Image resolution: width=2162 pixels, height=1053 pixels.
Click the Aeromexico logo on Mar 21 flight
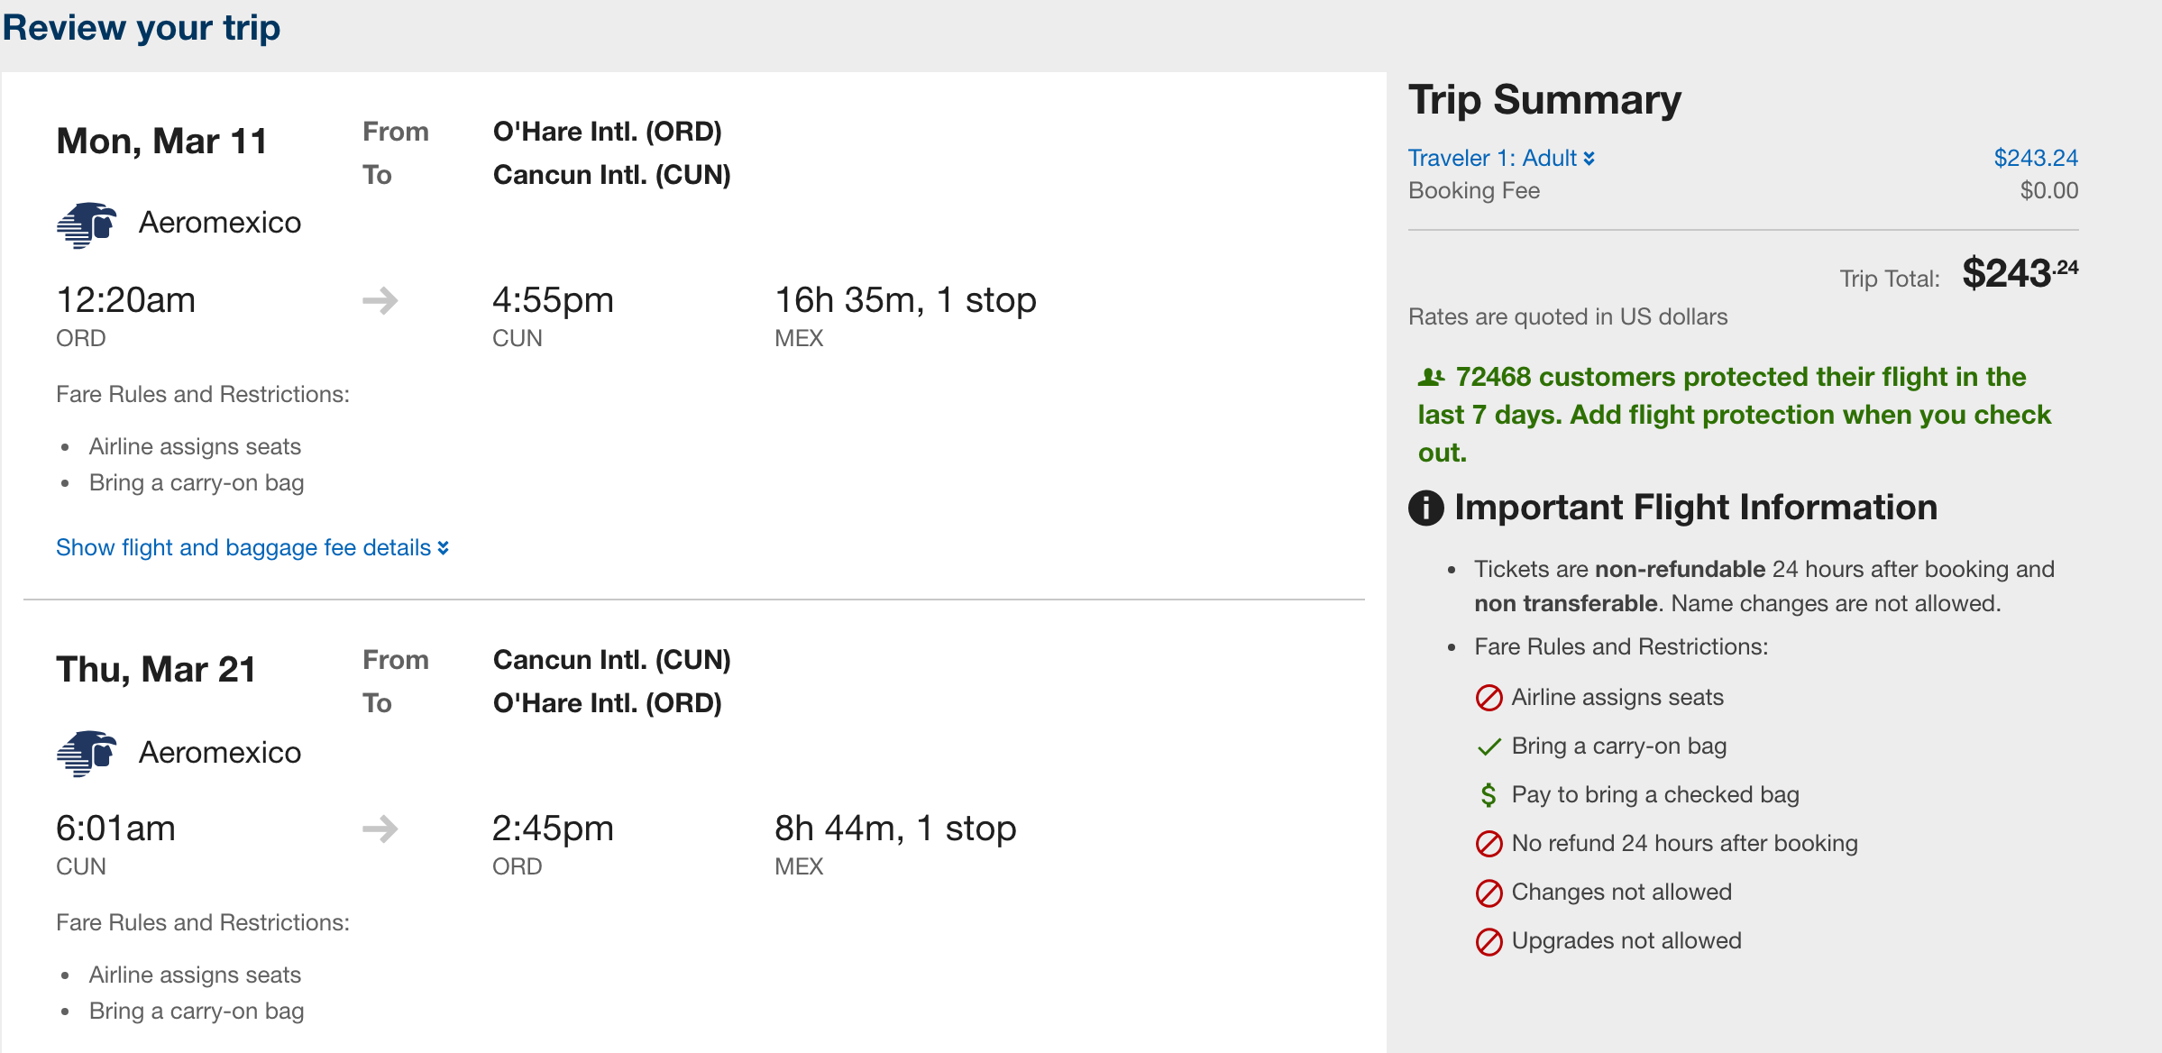87,753
